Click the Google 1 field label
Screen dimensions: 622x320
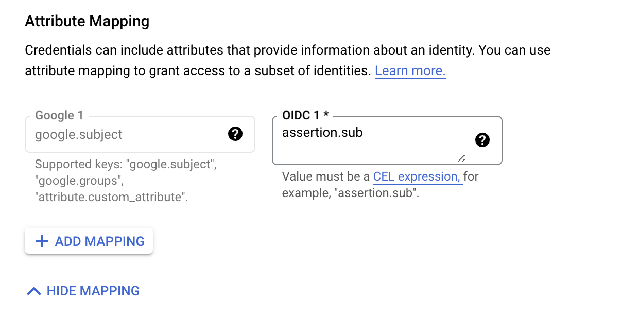(x=59, y=116)
